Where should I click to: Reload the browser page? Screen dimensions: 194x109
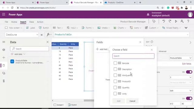12,8
